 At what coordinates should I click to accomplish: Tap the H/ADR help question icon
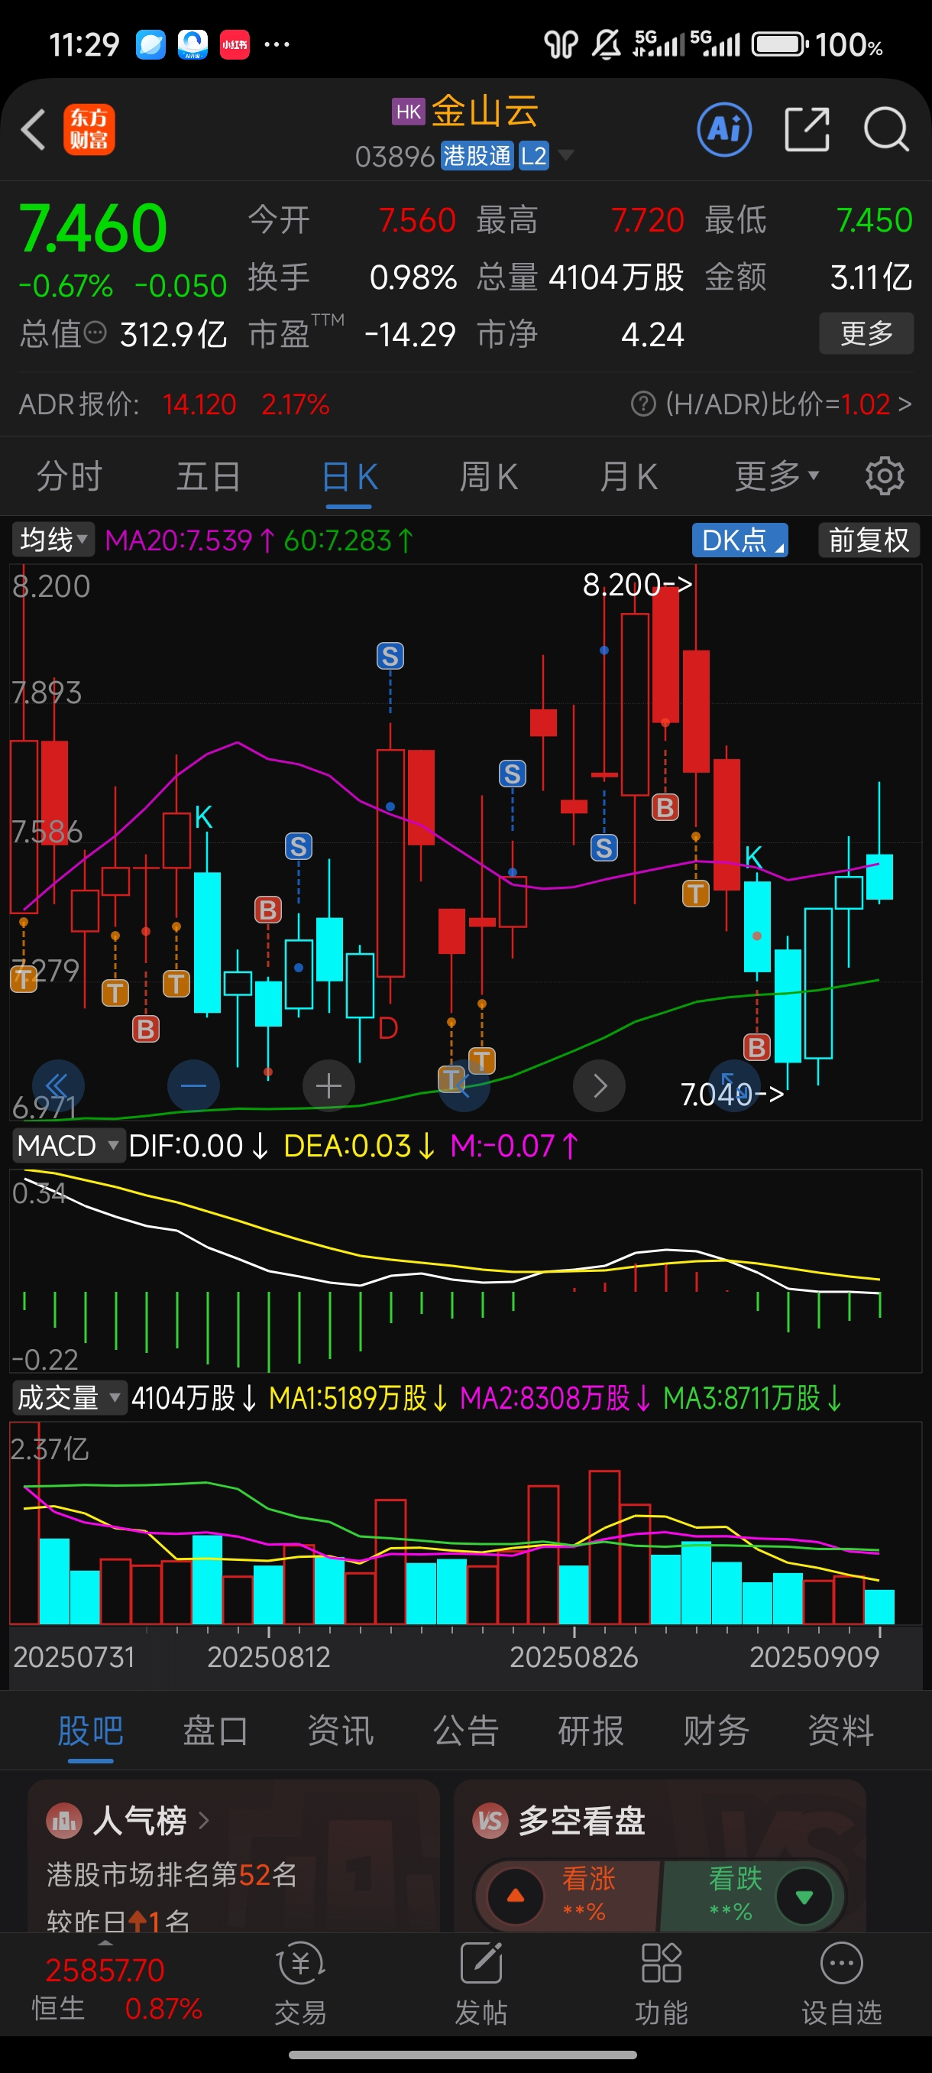[x=643, y=403]
